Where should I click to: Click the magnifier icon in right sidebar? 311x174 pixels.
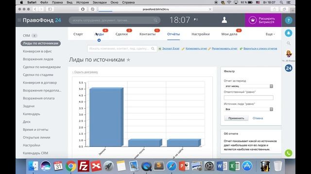[x=289, y=43]
